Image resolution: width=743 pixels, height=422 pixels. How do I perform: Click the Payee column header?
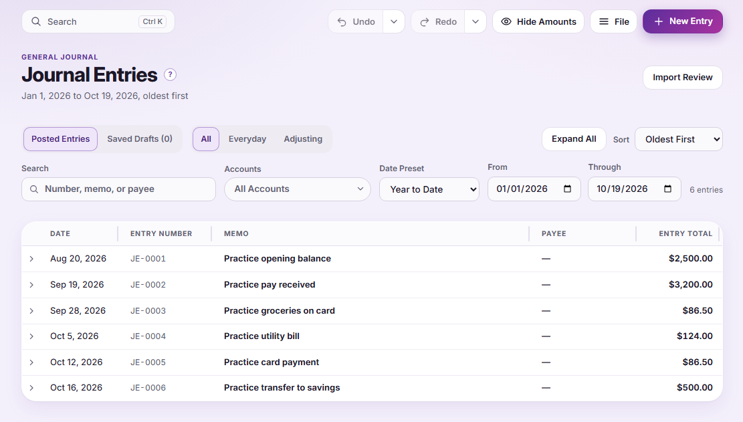coord(554,233)
